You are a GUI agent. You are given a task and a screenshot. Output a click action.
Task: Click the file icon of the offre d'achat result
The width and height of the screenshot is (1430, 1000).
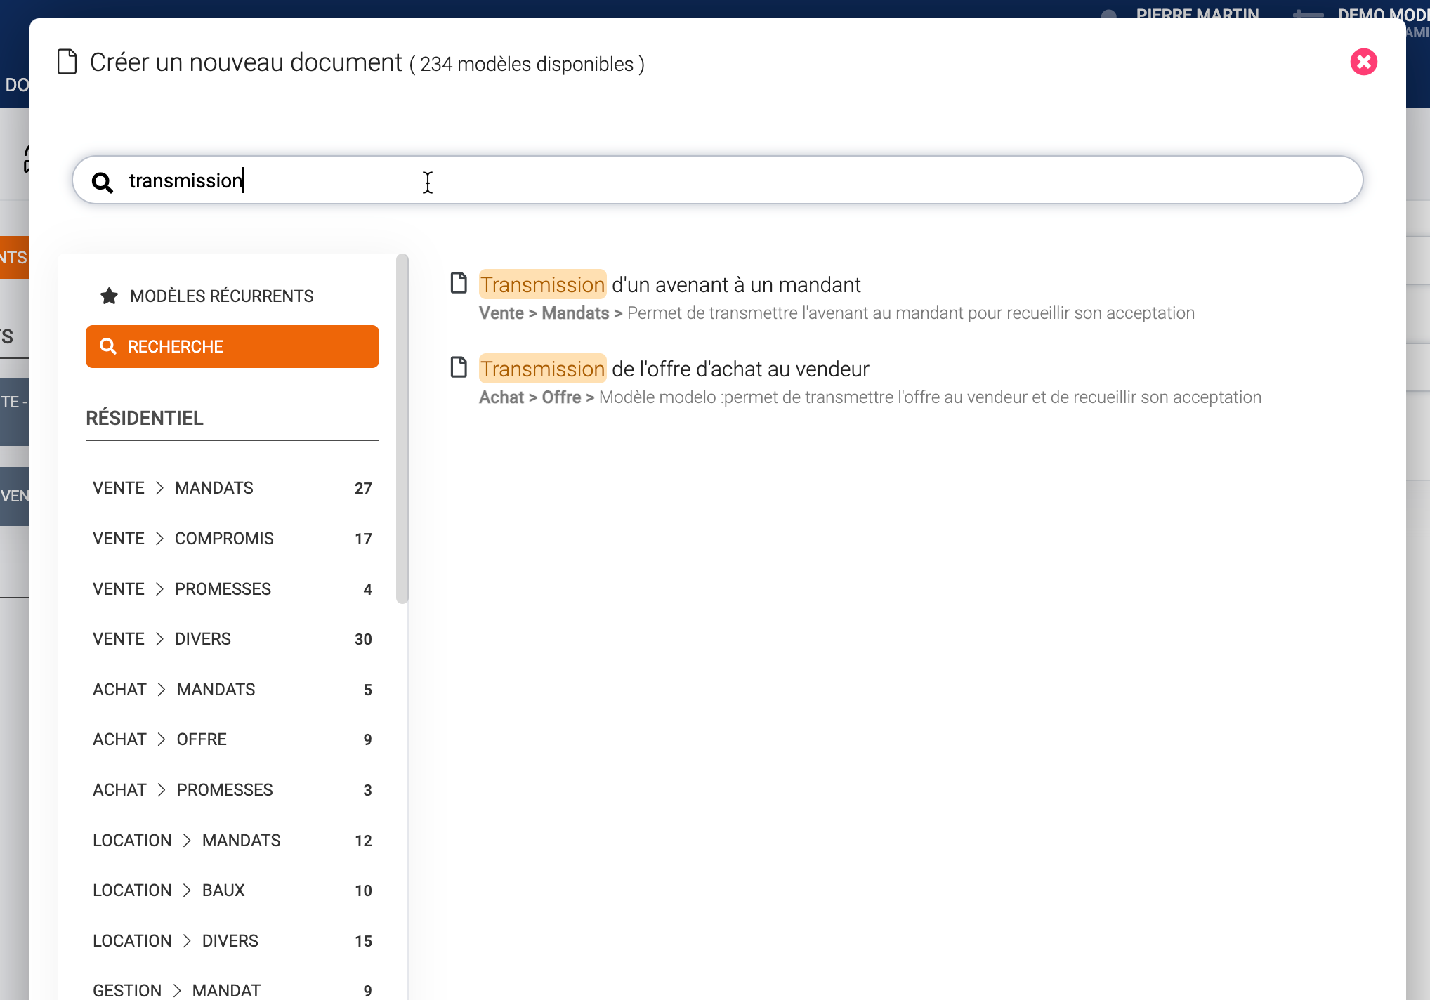pos(459,367)
